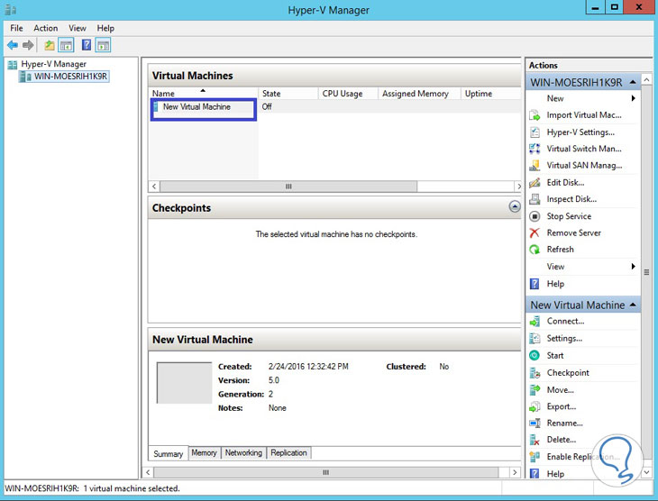Click the green Refresh icon
The image size is (658, 501).
pyautogui.click(x=535, y=250)
